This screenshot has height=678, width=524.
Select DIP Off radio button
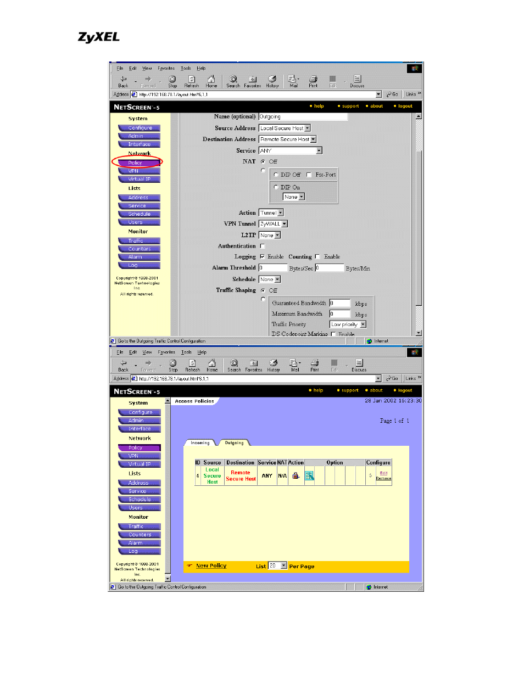pos(276,175)
